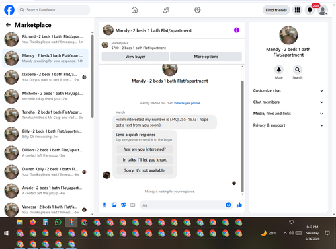Open the Windows Start menu
Image resolution: width=336 pixels, height=249 pixels.
coord(6,233)
